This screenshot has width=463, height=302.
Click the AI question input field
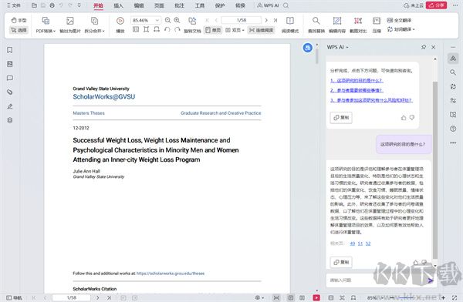pos(375,280)
